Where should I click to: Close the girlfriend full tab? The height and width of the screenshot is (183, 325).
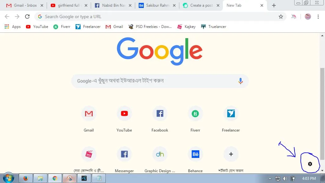[x=86, y=5]
